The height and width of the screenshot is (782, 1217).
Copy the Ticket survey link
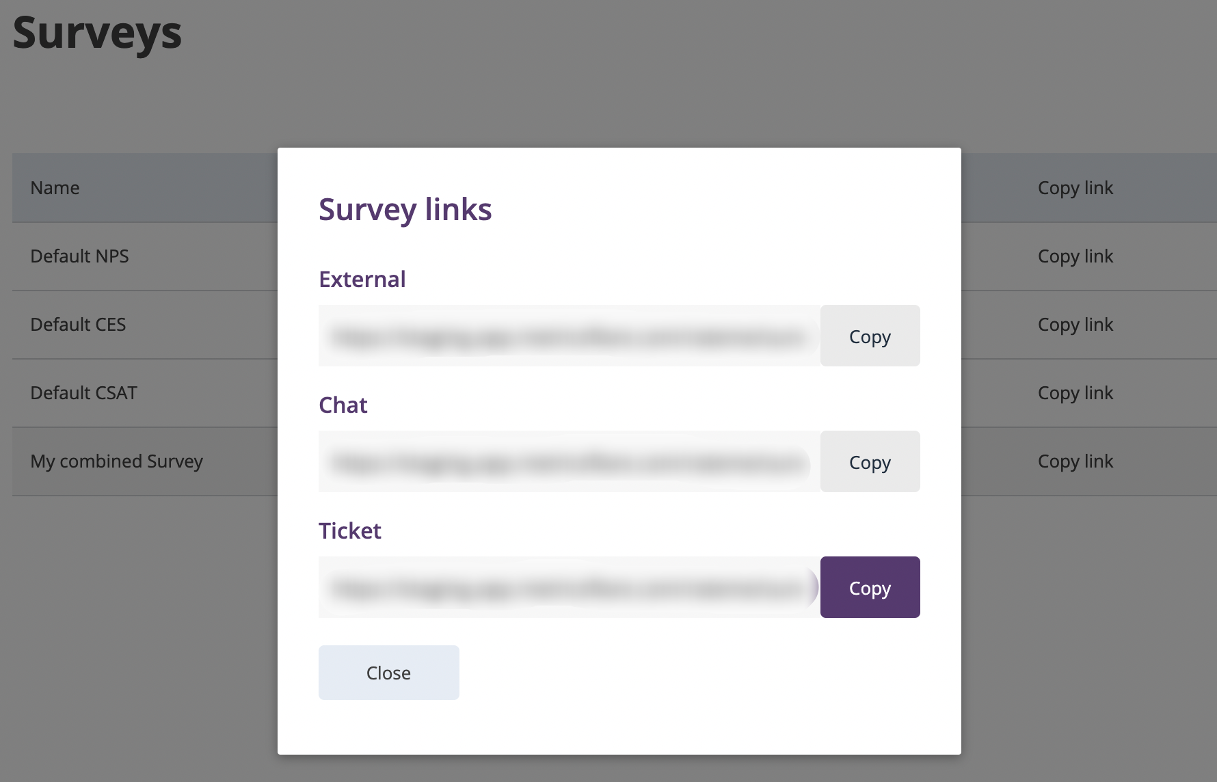tap(870, 587)
